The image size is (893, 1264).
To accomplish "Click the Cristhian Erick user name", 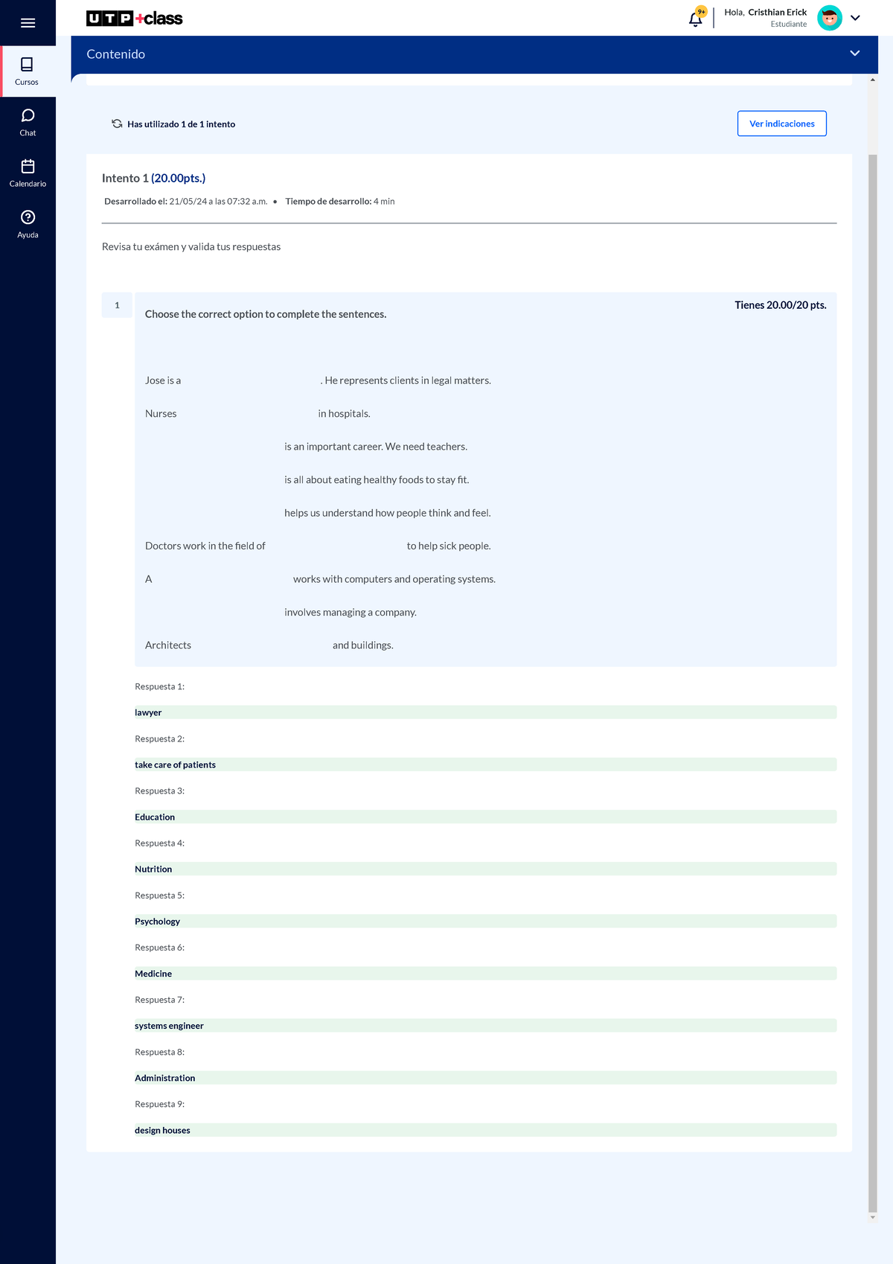I will (x=777, y=13).
